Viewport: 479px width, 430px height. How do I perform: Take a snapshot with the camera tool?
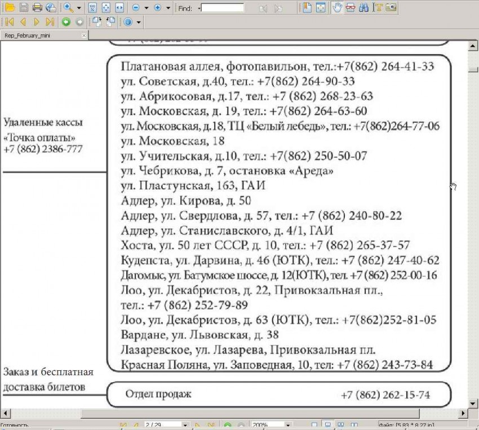391,8
